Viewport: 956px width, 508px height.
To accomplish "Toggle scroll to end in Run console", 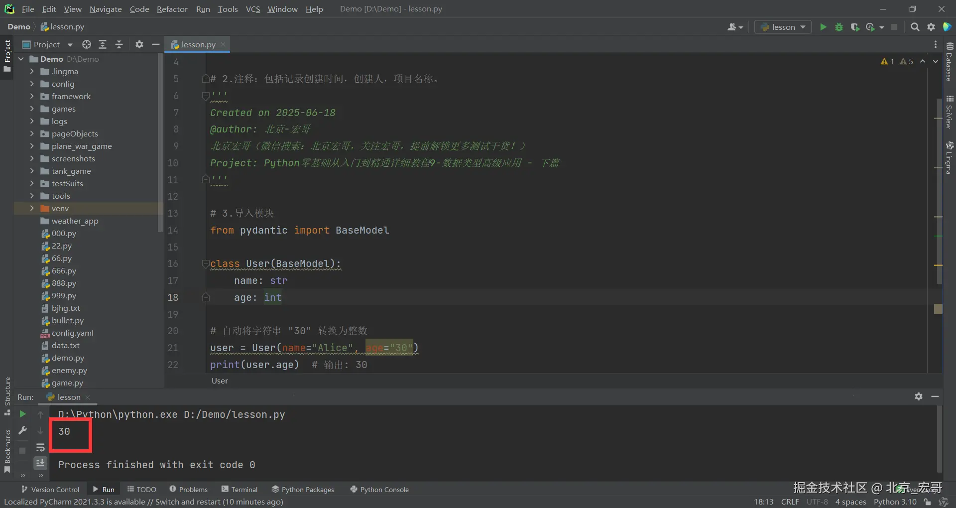I will click(x=40, y=463).
